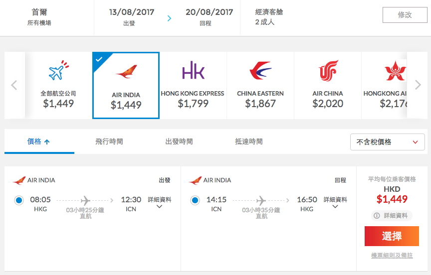Open price 詳細資料 under HKD $1,449

point(392,216)
